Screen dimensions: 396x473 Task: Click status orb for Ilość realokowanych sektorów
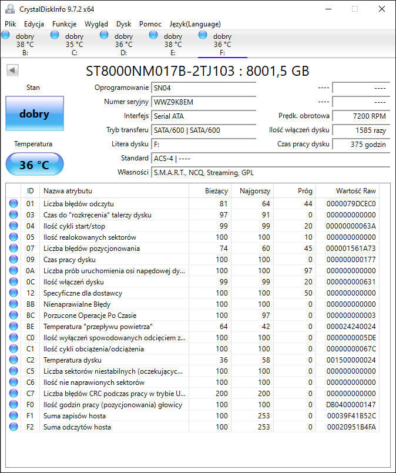[14, 237]
